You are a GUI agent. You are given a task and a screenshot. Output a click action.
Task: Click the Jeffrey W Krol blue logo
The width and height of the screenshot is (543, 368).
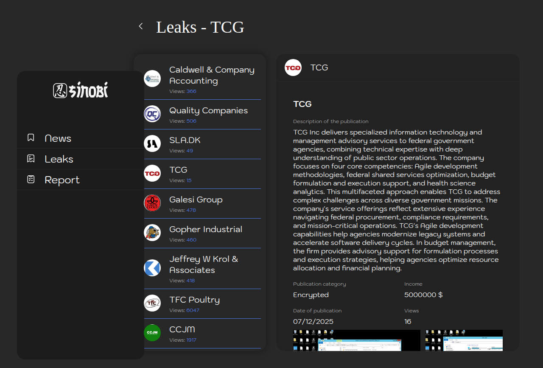pyautogui.click(x=152, y=268)
